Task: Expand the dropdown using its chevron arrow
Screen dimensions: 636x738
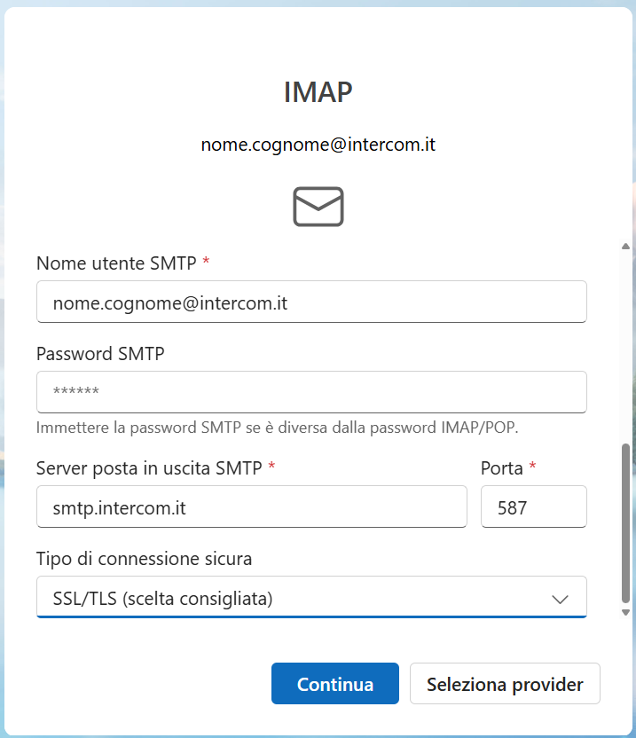Action: point(560,599)
